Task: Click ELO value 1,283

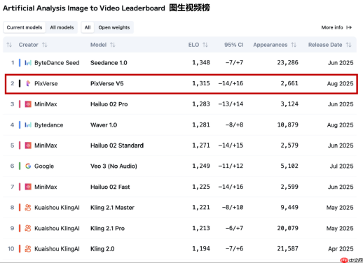Action: point(201,104)
